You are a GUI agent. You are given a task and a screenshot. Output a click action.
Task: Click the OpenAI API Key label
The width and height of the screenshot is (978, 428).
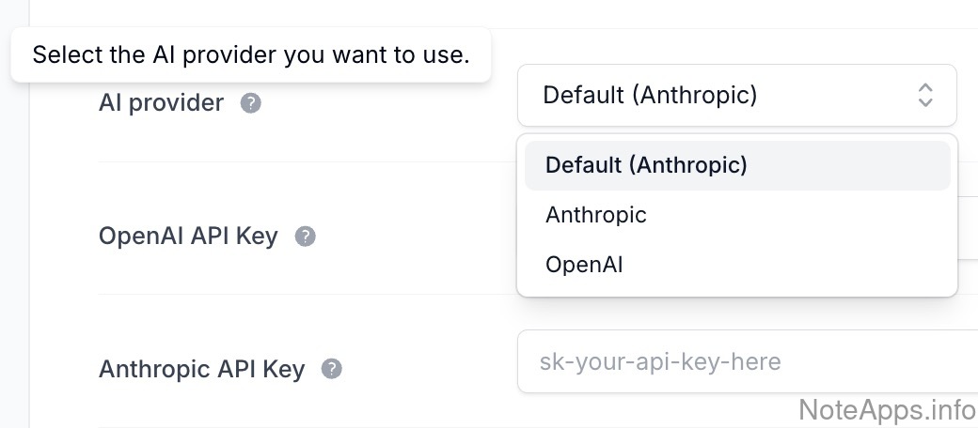click(188, 237)
